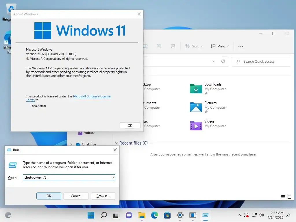Image resolution: width=296 pixels, height=222 pixels.
Task: Open Microsoft Store from taskbar
Action: pos(167,215)
